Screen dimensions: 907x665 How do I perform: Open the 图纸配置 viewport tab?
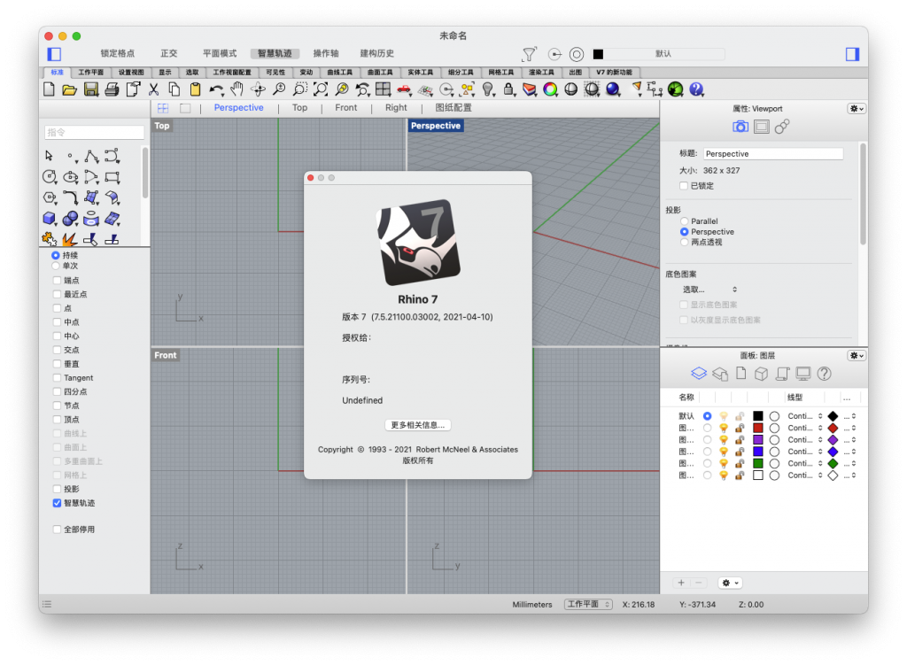(x=453, y=107)
